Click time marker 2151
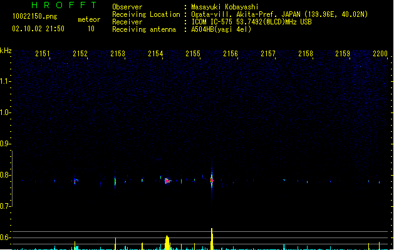This screenshot has height=250, width=394. tap(43, 53)
